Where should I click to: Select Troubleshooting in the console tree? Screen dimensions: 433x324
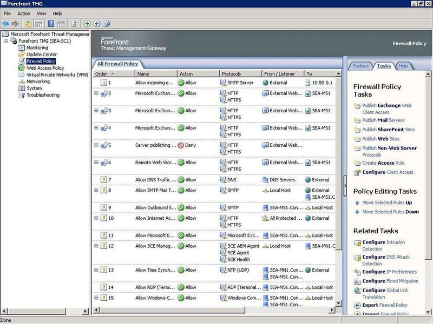coord(43,95)
